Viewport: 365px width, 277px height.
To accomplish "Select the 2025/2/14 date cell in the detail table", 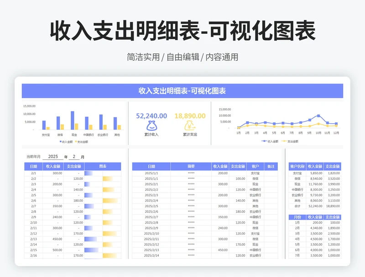I will click(x=151, y=256).
